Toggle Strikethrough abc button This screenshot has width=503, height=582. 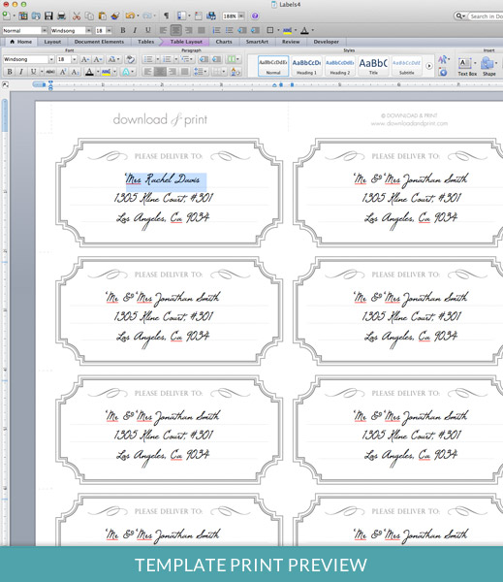pos(50,72)
